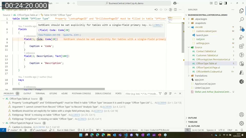Go forward with the right arrow
The image size is (246, 138).
coord(74,3)
